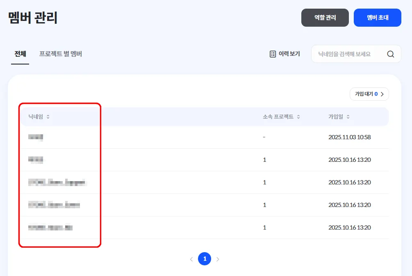The width and height of the screenshot is (412, 276).
Task: Click the 멤버 초대 button
Action: tap(377, 18)
